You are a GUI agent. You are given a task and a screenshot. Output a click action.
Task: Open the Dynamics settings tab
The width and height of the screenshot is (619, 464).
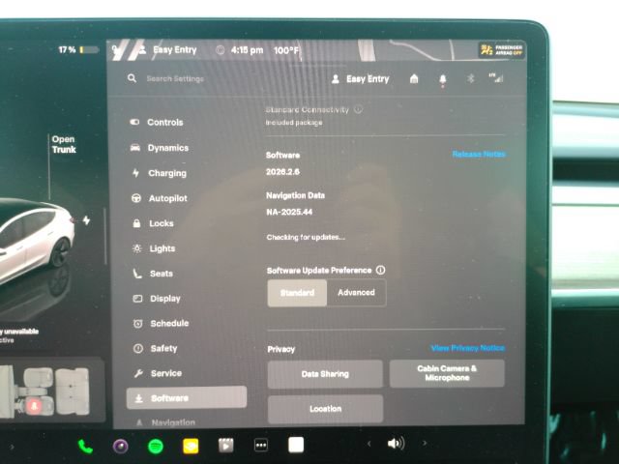(160, 148)
